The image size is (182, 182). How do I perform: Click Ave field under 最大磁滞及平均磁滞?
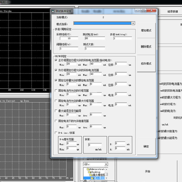tap(96, 115)
